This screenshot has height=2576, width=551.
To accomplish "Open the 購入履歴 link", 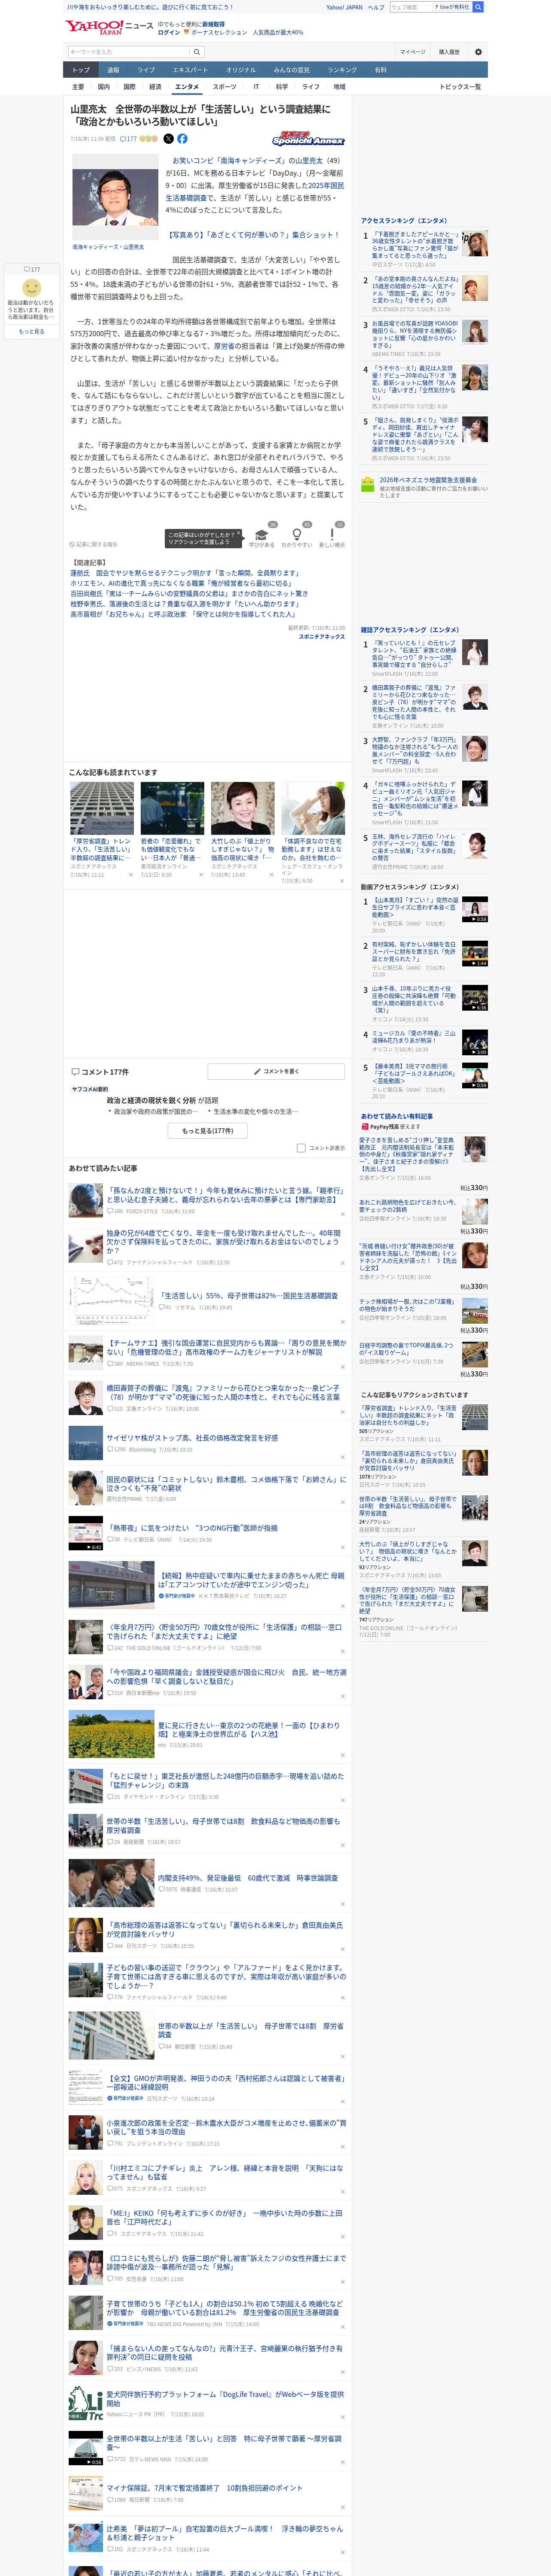I will (x=449, y=52).
